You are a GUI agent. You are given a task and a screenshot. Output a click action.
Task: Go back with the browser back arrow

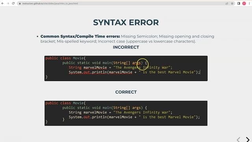(3, 4)
